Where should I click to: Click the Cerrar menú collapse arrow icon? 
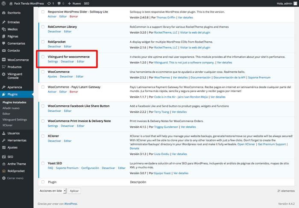coord(4,178)
